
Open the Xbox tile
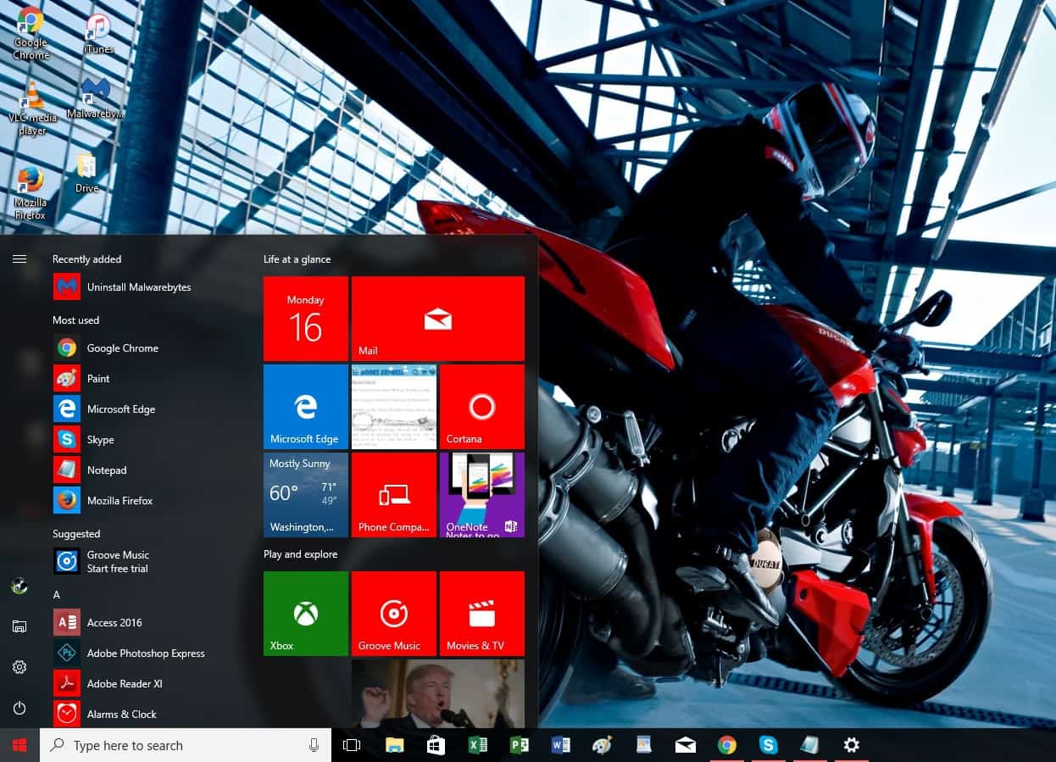pos(305,613)
